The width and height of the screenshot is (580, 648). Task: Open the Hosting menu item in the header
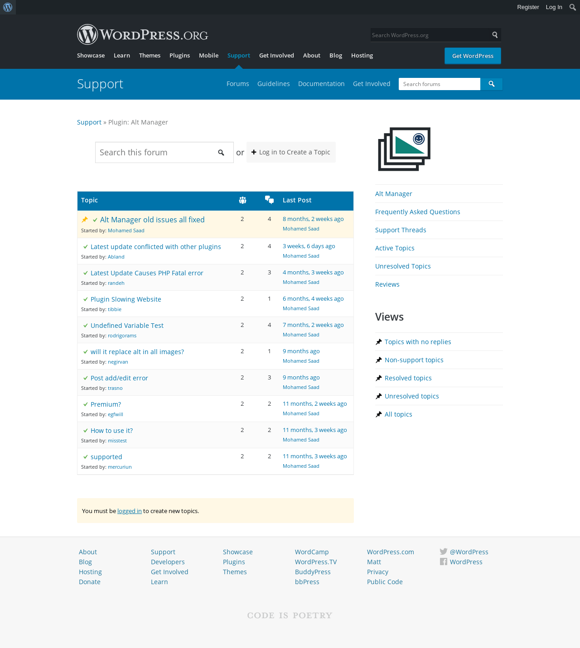coord(362,55)
